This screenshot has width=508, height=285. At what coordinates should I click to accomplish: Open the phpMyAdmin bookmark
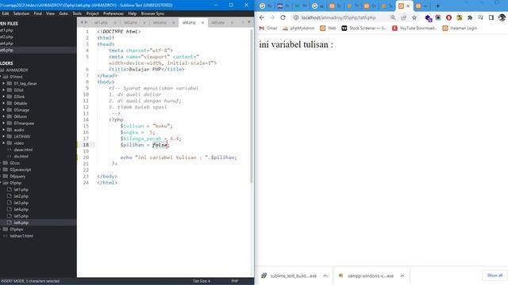tap(298, 28)
